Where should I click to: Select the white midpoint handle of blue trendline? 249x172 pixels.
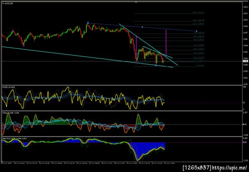click(142, 27)
